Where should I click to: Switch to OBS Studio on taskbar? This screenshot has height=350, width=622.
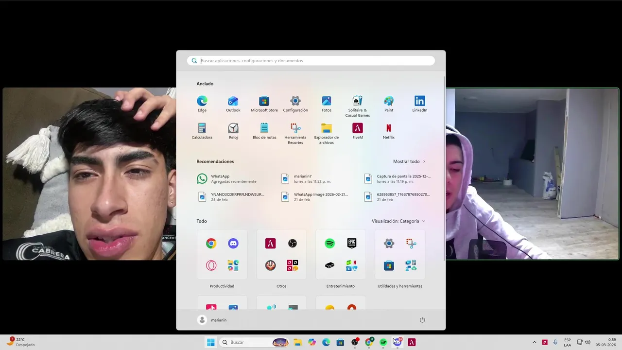point(355,342)
